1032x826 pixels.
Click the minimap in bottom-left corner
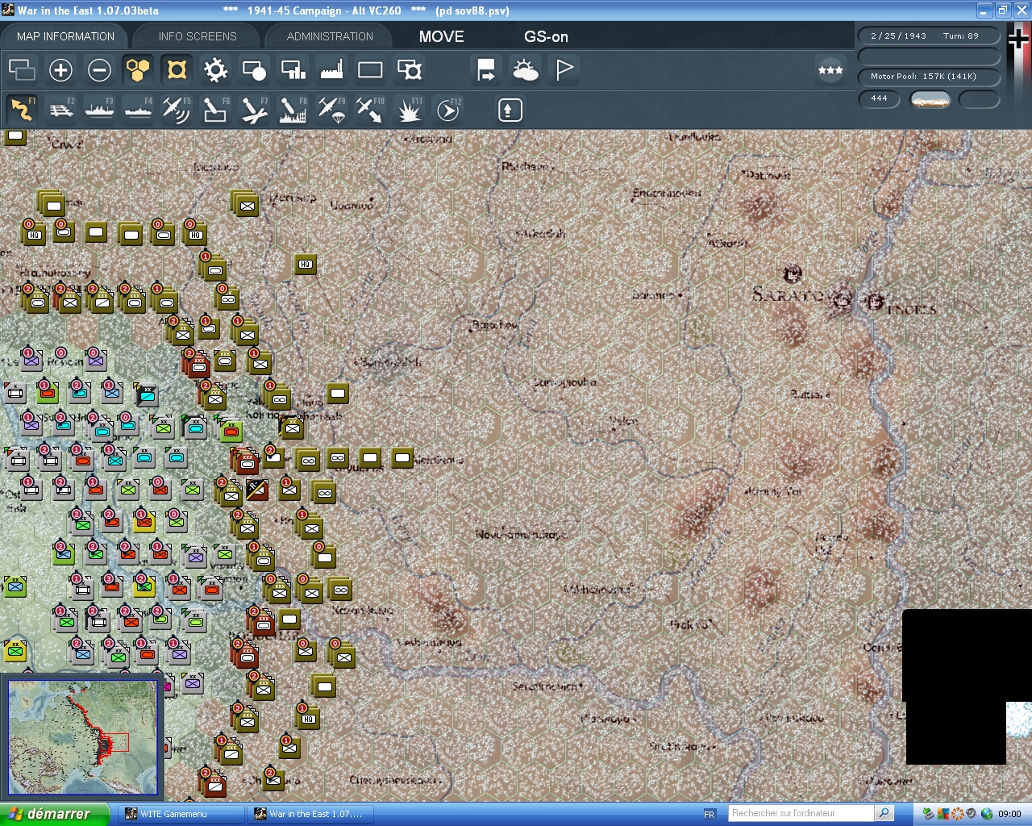click(82, 737)
